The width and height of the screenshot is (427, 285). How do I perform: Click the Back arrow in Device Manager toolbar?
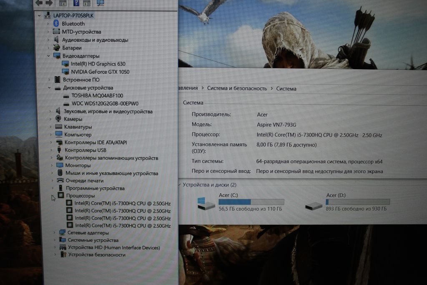(39, 3)
